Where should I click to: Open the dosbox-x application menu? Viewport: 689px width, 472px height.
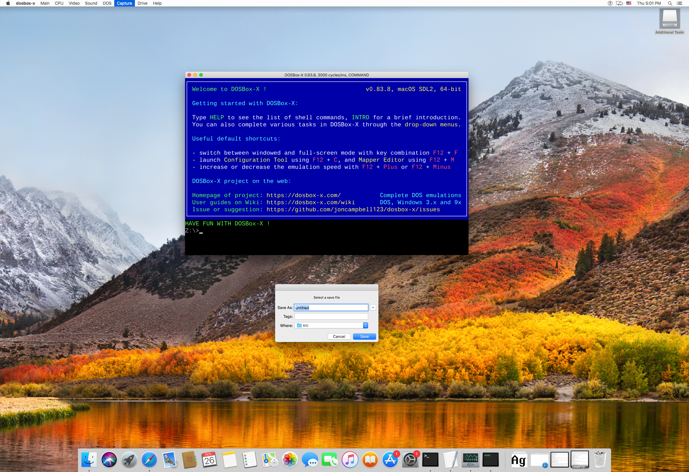tap(25, 3)
